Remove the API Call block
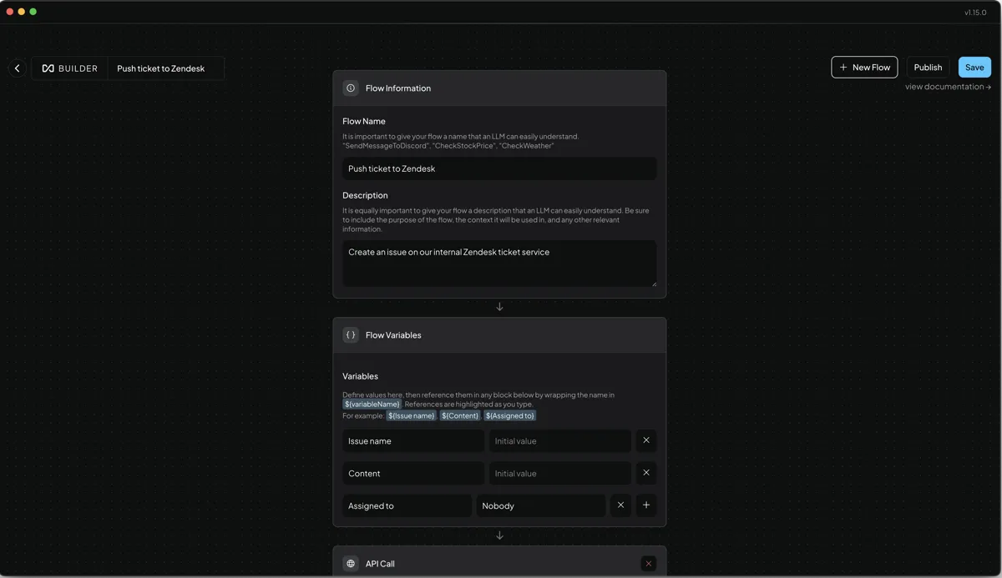The height and width of the screenshot is (578, 1002). tap(648, 564)
